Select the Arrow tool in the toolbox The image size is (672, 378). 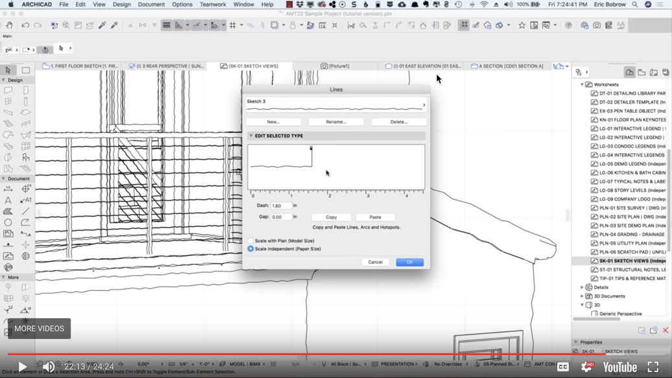tap(8, 69)
